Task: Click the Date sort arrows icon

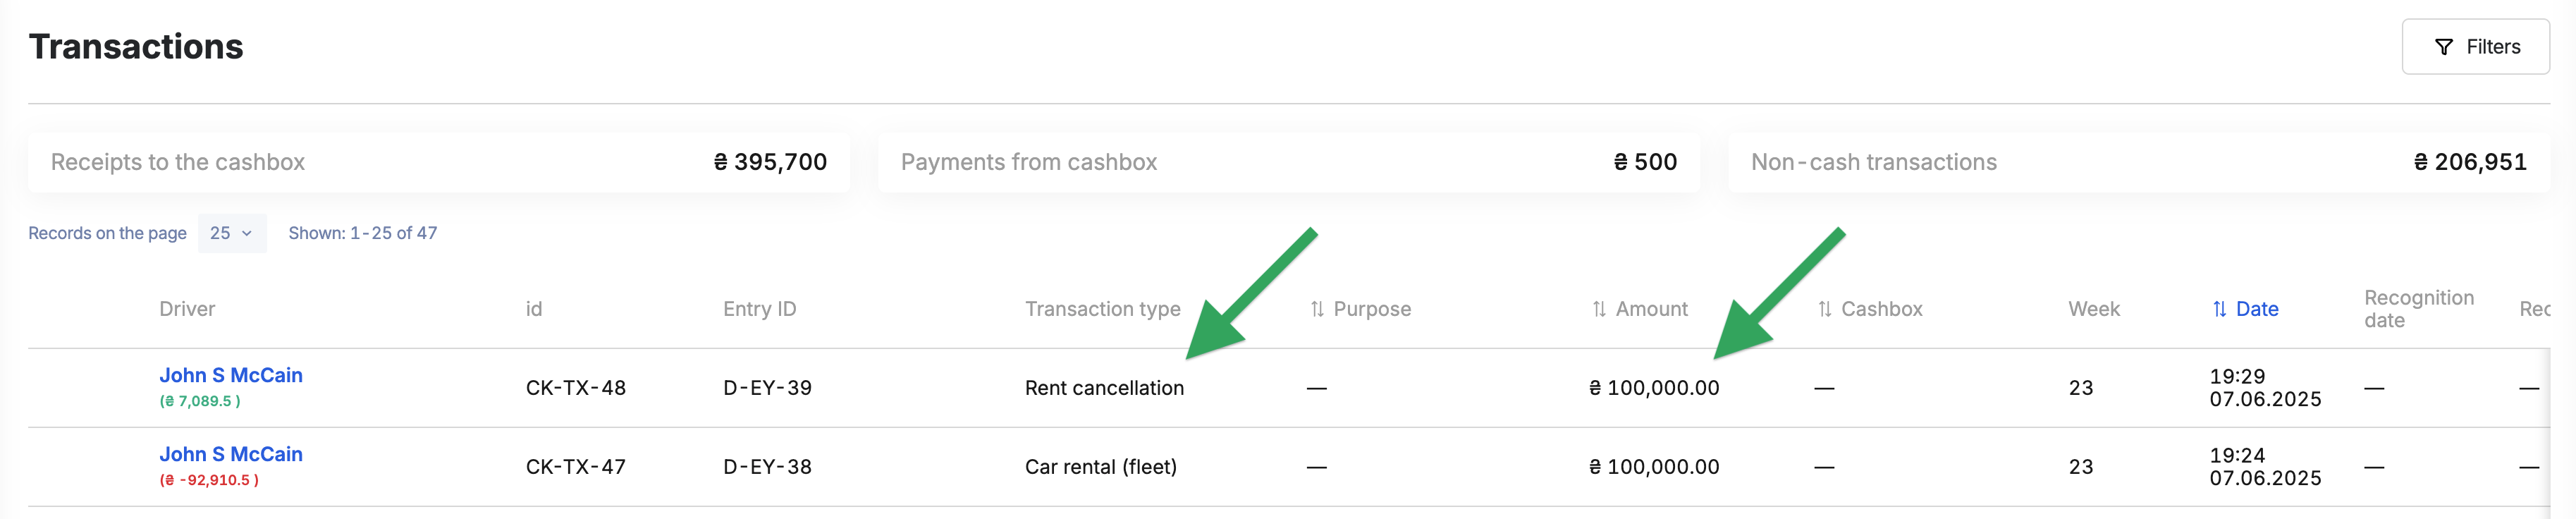Action: coord(2219,309)
